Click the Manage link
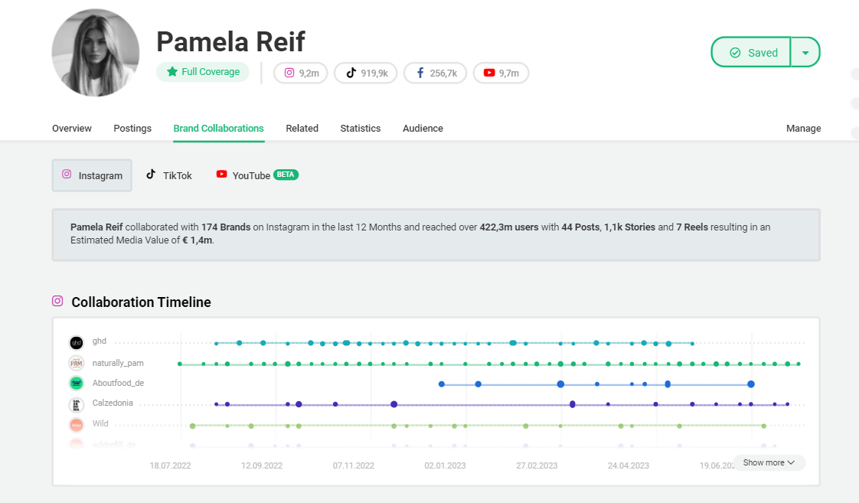The width and height of the screenshot is (859, 503). (x=803, y=129)
